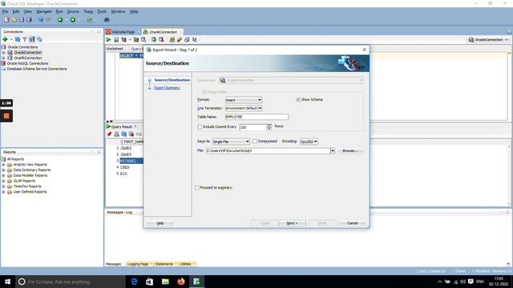Viewport: 513px width, 288px height.
Task: Open File Explorer from taskbar
Action: 165,282
